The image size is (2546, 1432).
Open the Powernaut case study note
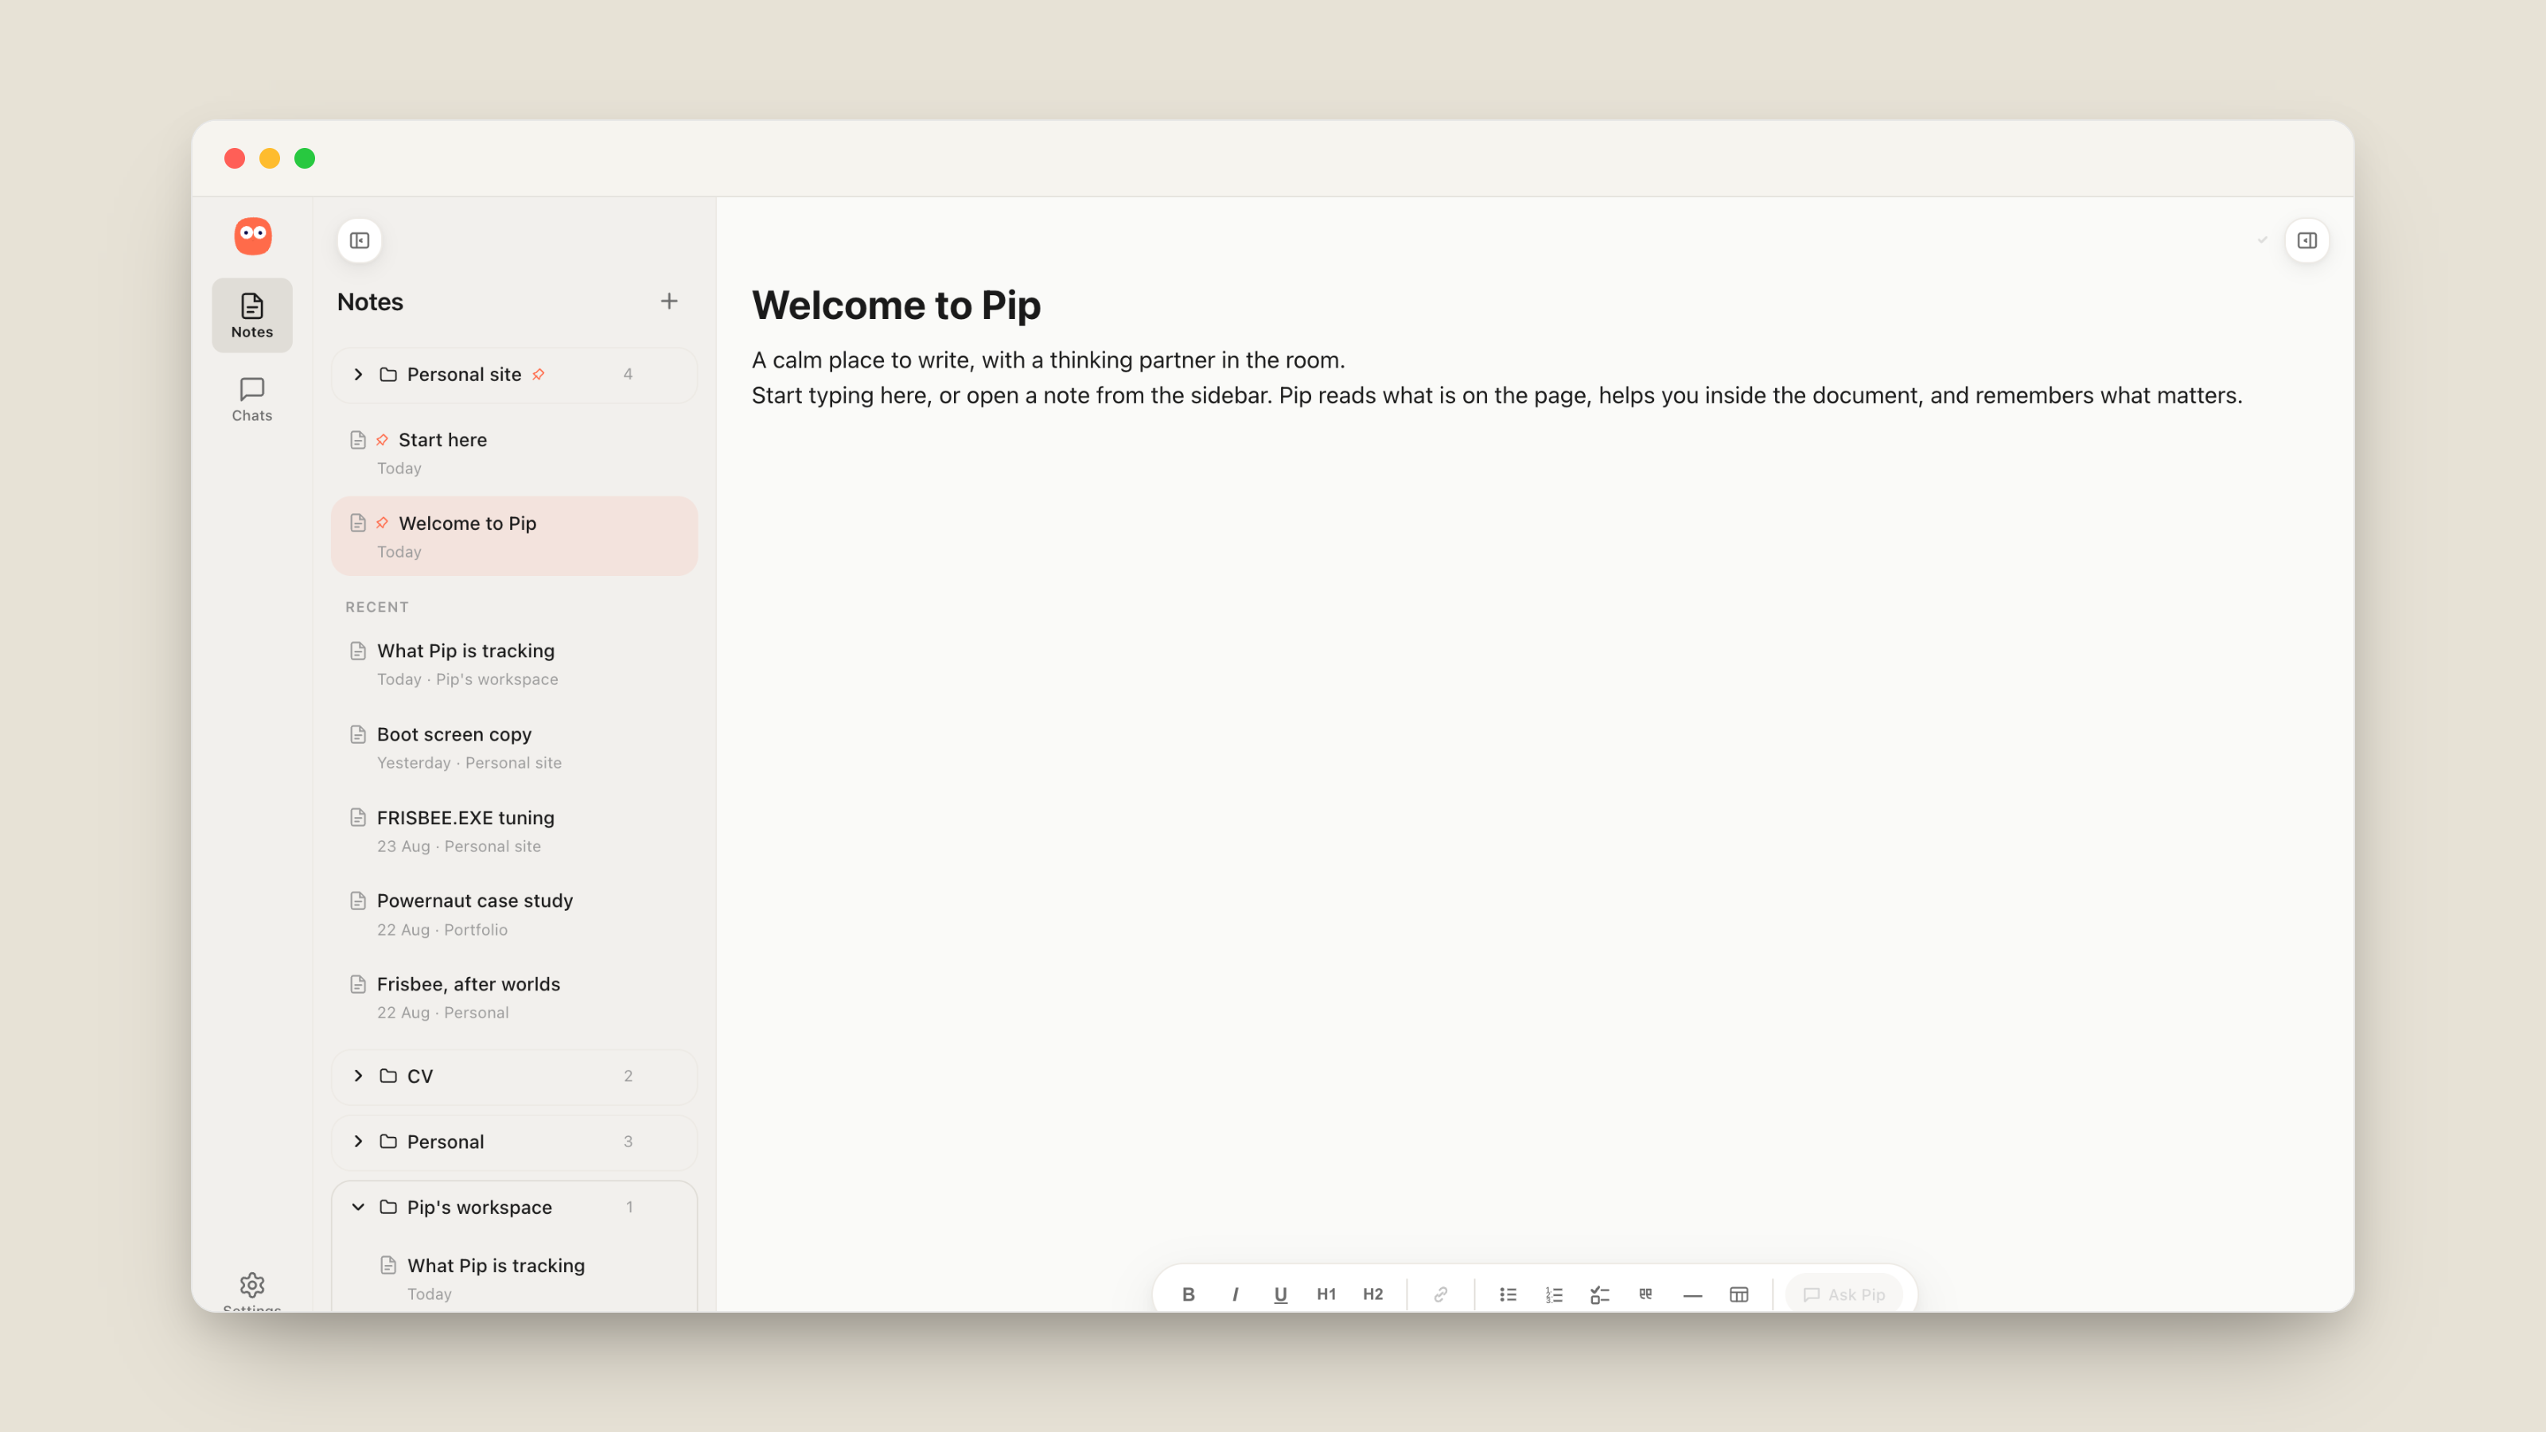(514, 914)
